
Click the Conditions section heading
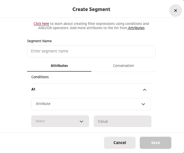(x=40, y=77)
